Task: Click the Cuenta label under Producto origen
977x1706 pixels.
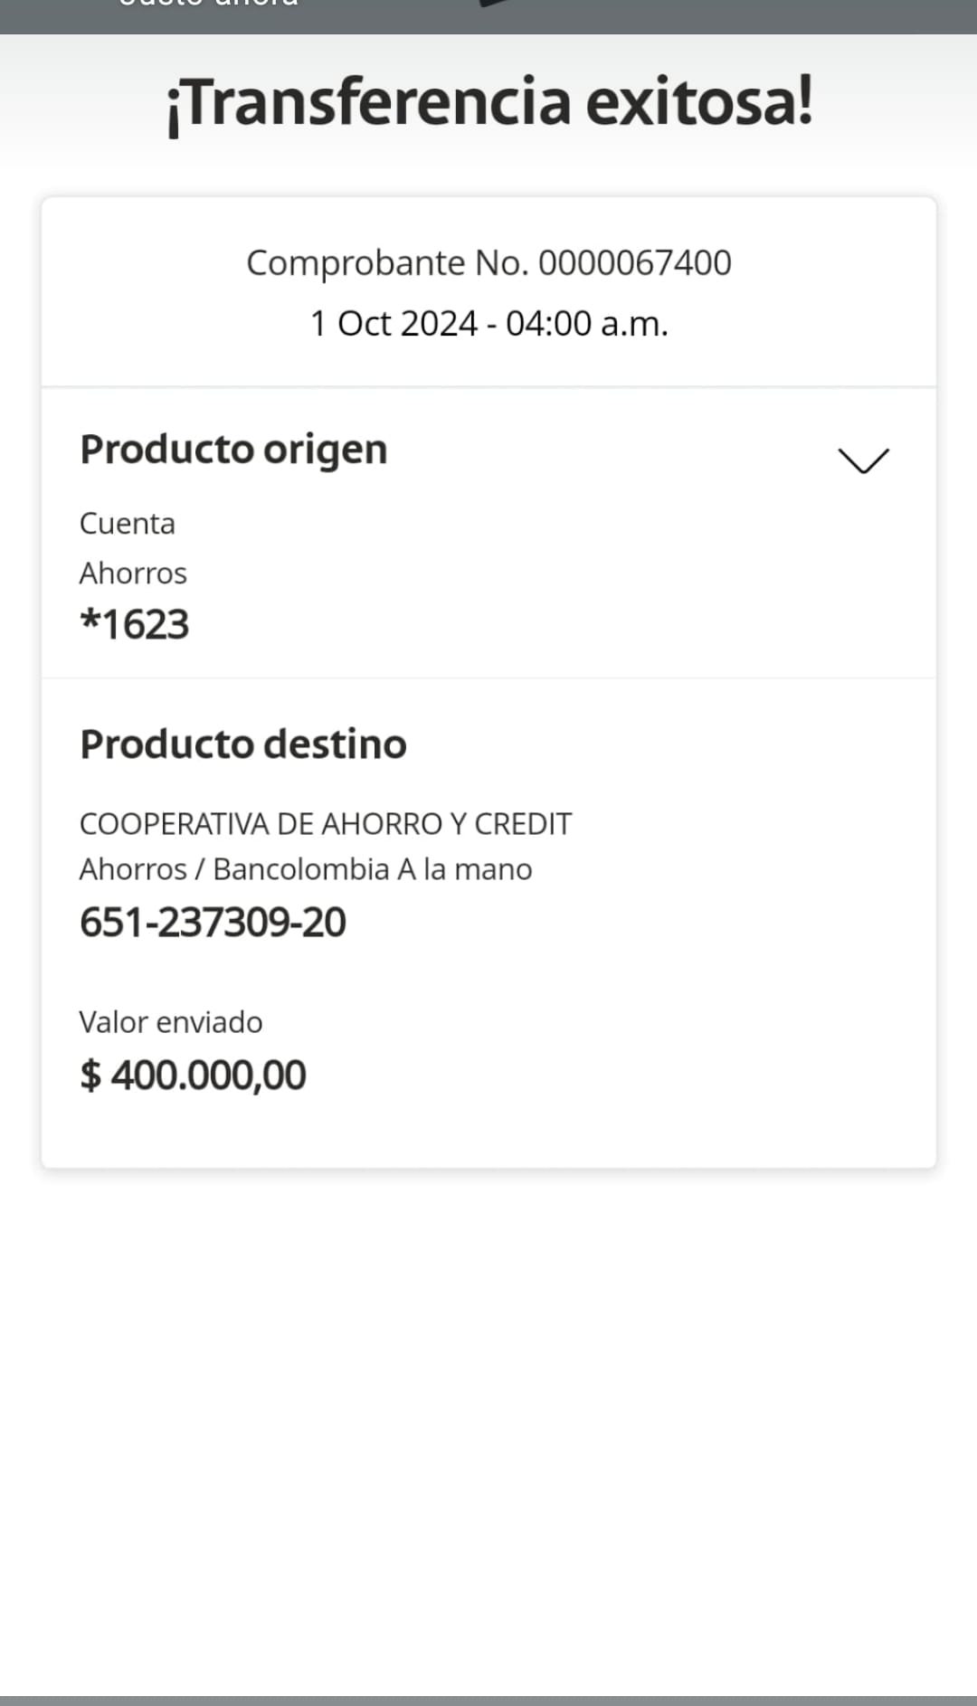Action: pyautogui.click(x=128, y=524)
